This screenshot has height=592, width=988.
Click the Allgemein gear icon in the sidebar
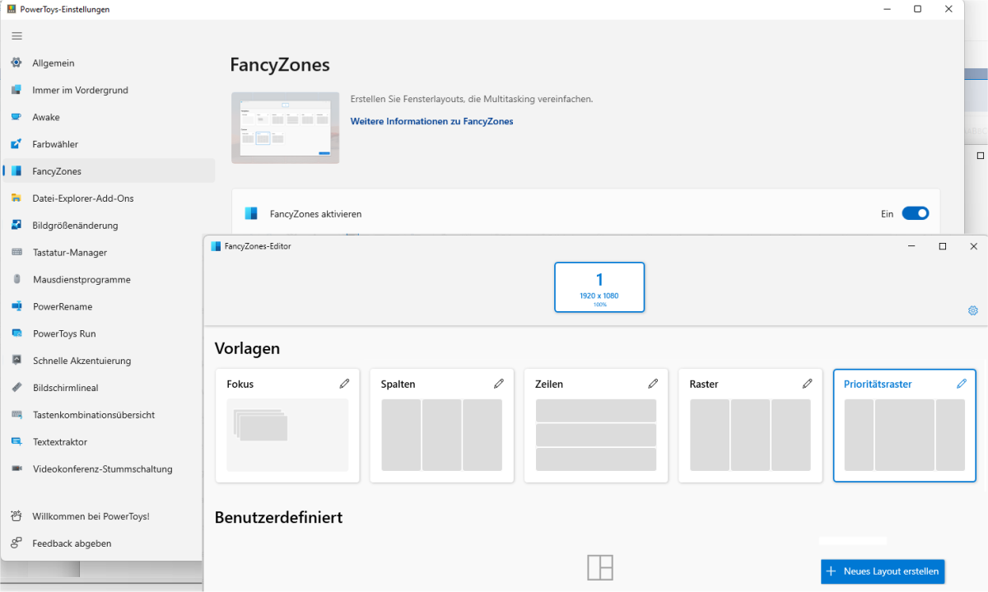(16, 63)
